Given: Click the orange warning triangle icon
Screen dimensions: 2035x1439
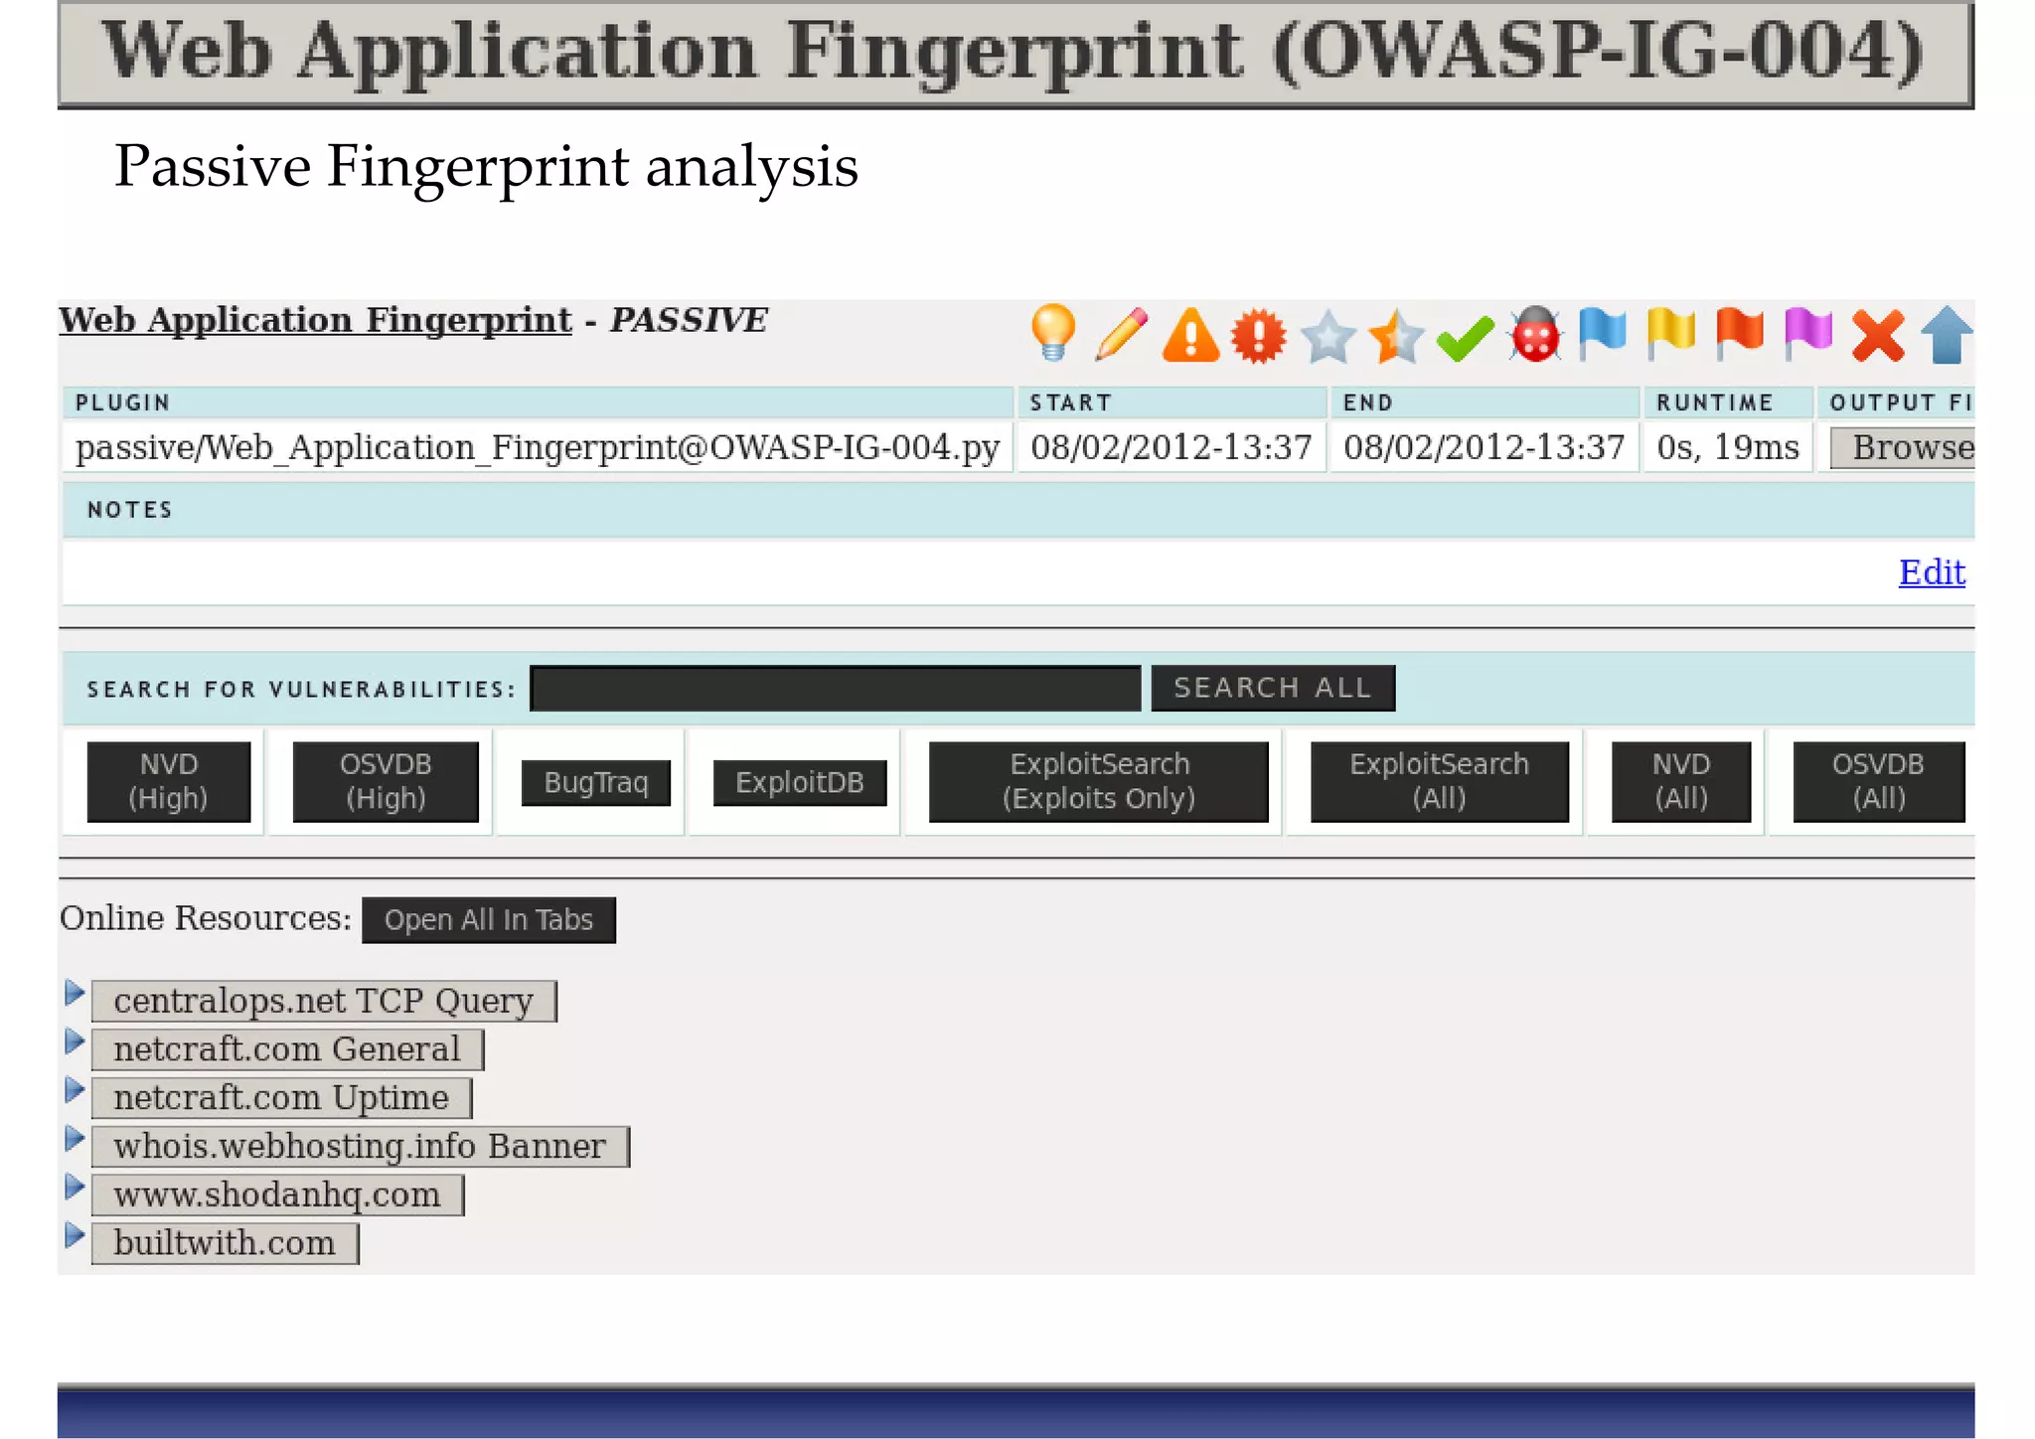Looking at the screenshot, I should [x=1190, y=335].
